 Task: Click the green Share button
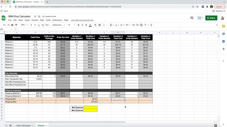click(211, 18)
